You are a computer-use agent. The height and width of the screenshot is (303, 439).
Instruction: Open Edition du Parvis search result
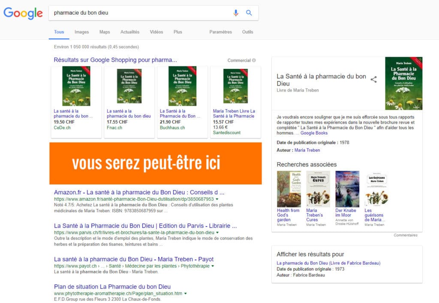pyautogui.click(x=145, y=226)
